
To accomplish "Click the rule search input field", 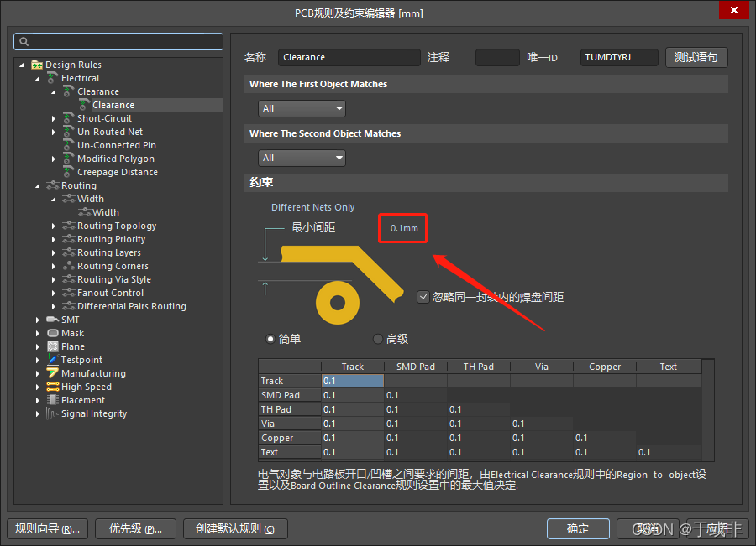I will (x=118, y=41).
